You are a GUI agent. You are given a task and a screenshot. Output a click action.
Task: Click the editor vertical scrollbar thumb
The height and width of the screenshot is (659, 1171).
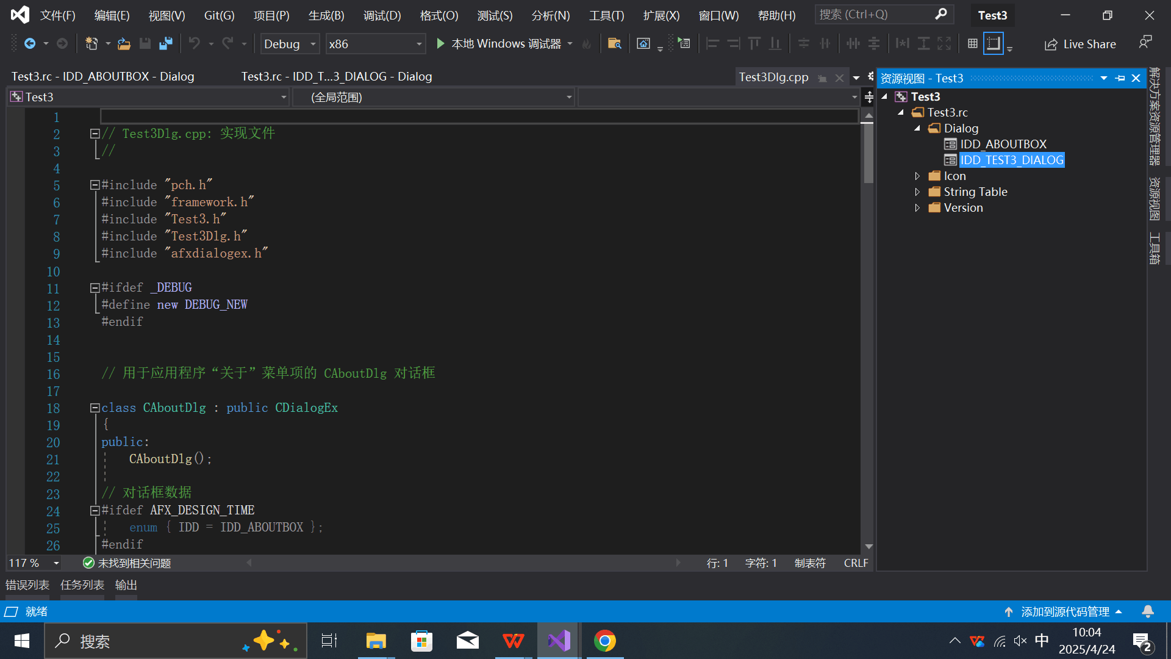pos(868,153)
